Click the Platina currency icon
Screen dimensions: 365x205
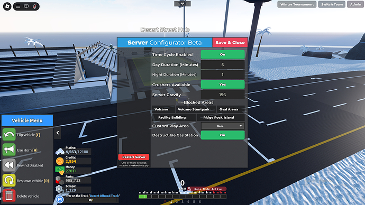60,152
